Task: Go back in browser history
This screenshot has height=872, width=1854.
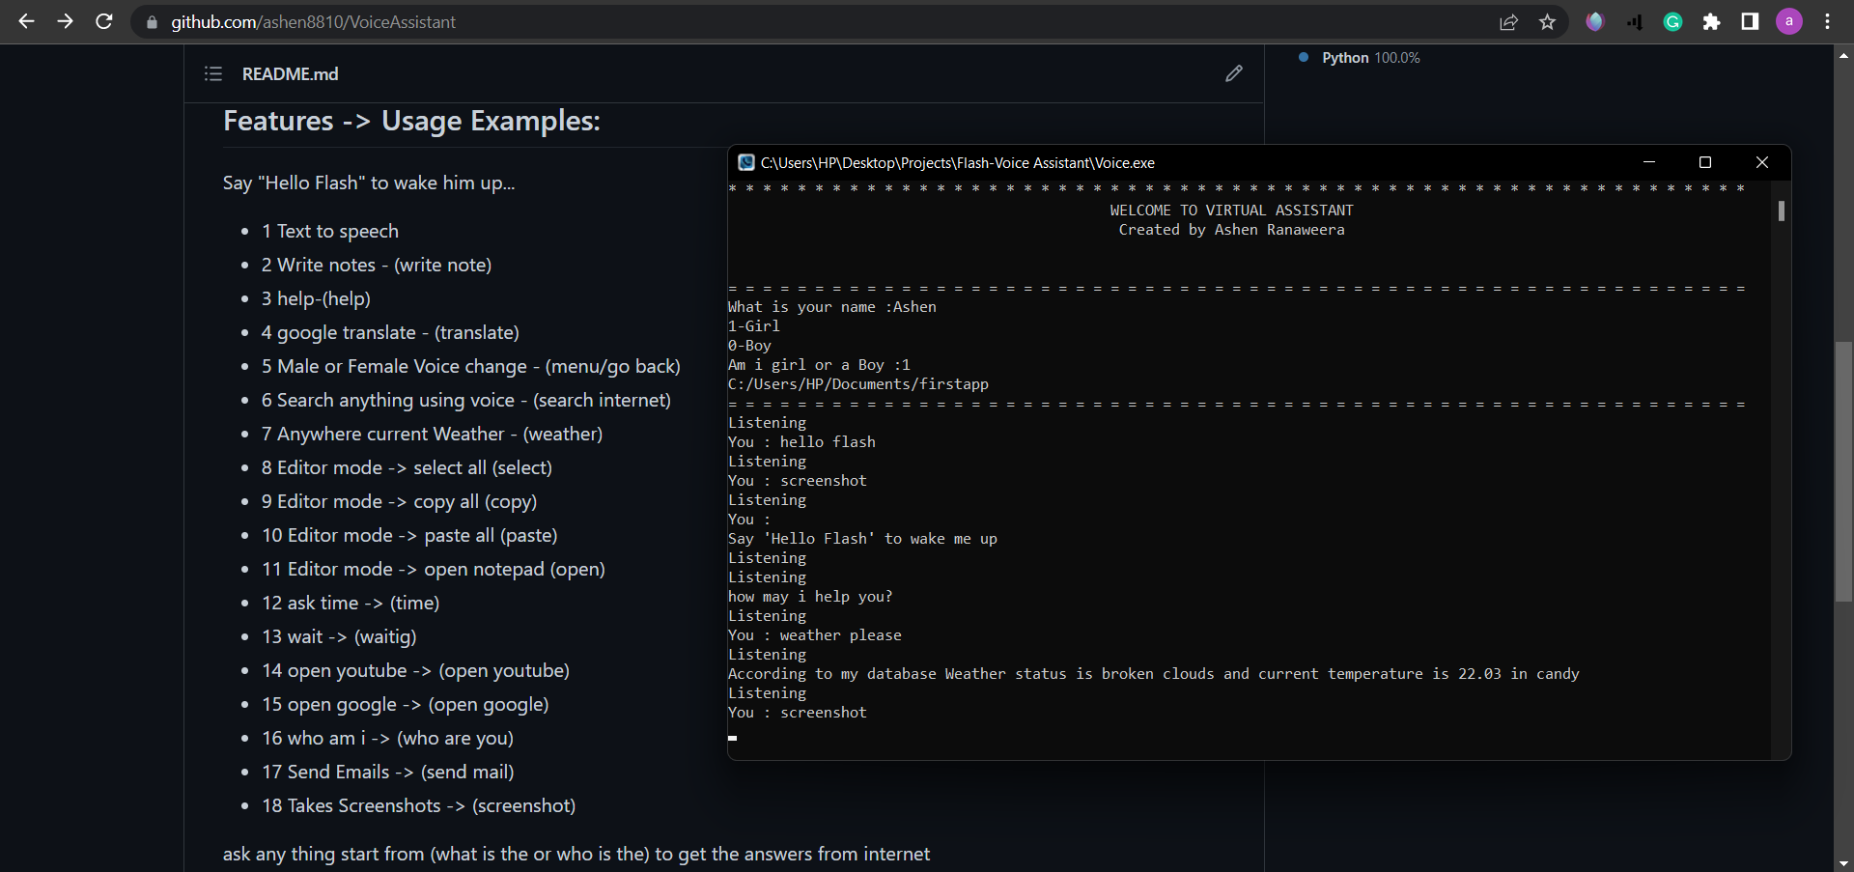Action: pos(26,21)
